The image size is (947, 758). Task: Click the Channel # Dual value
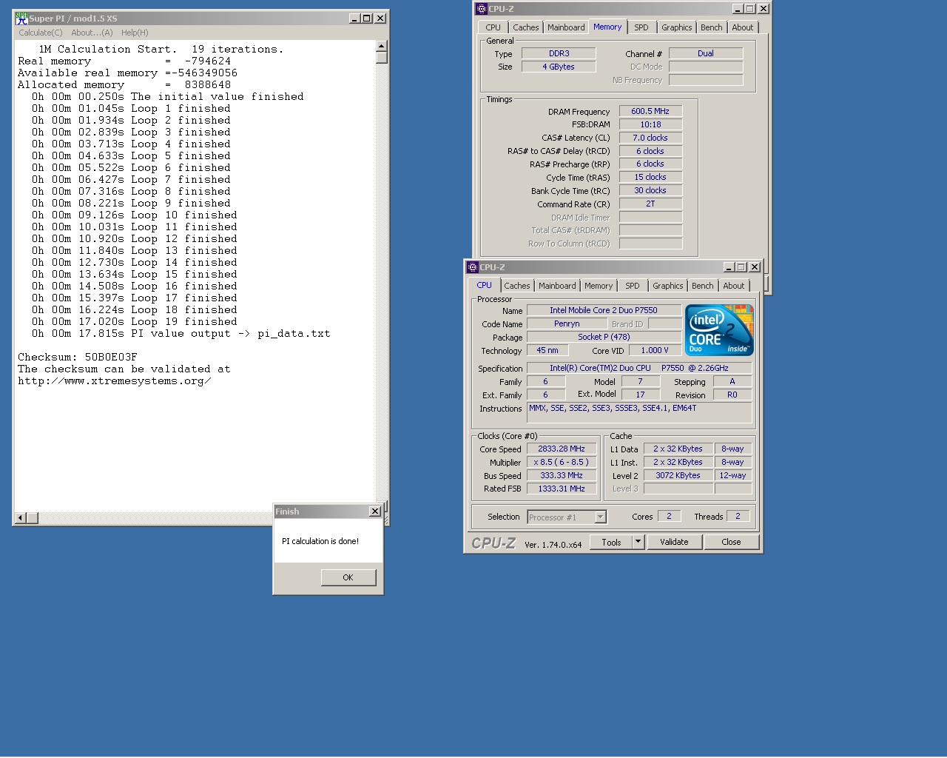click(x=706, y=53)
